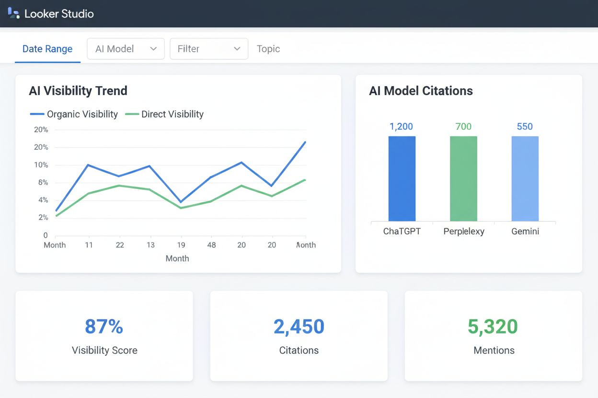
Task: Switch to the Date Range tab
Action: coord(47,48)
